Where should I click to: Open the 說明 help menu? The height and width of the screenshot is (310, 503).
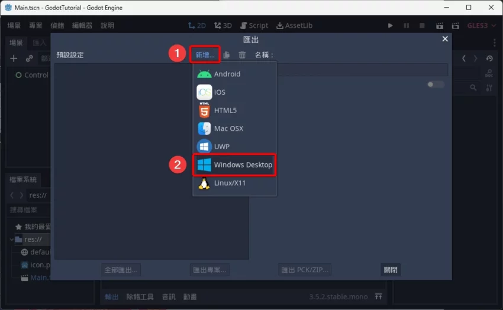107,25
